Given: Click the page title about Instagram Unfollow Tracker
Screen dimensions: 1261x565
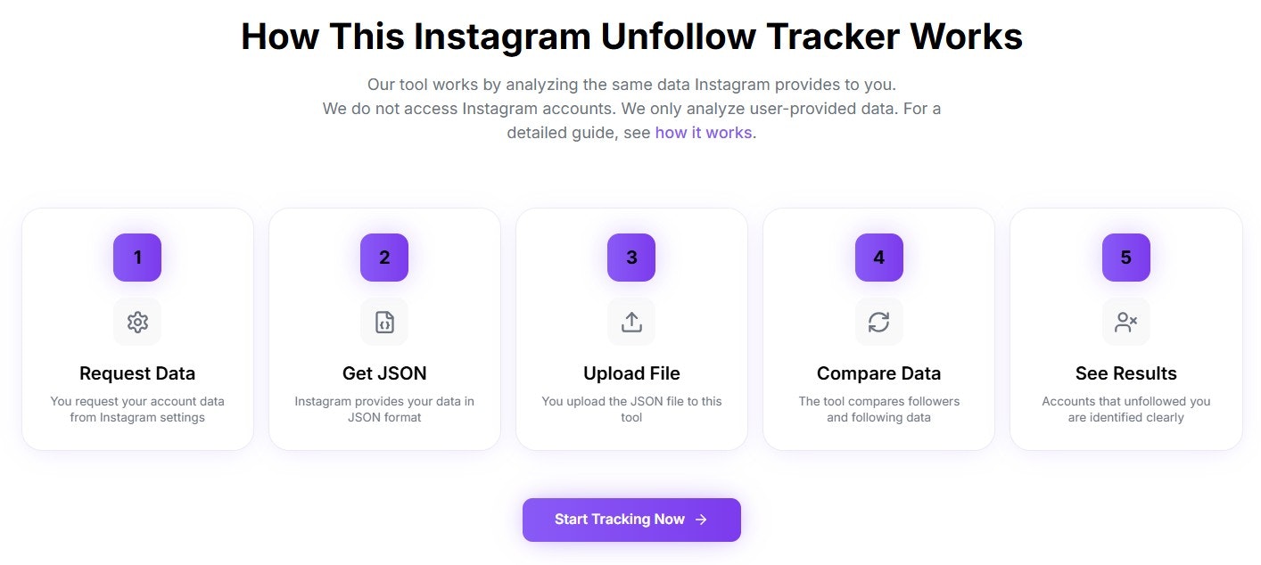Looking at the screenshot, I should tap(630, 36).
